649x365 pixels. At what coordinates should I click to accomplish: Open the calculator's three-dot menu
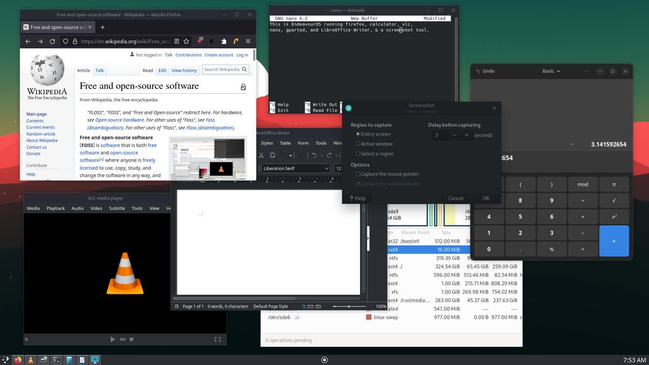click(586, 71)
